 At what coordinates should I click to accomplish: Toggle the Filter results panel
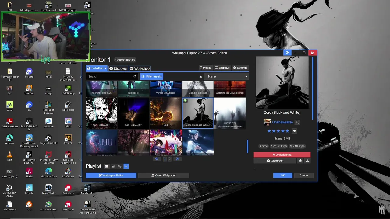coord(152,77)
